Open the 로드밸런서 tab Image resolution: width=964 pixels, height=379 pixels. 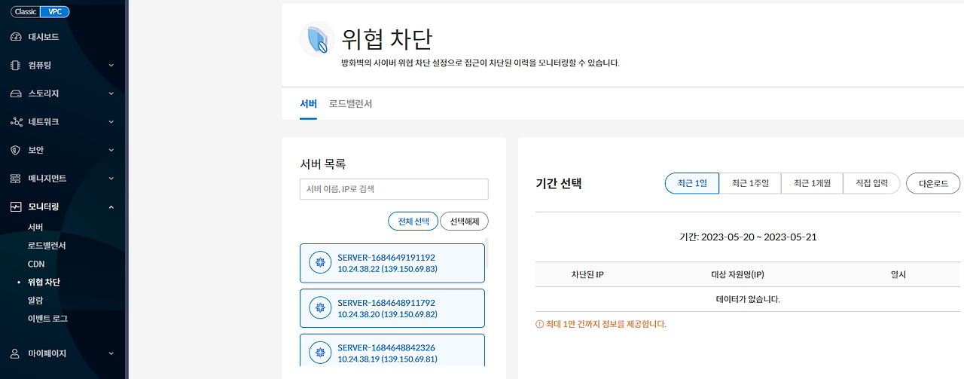click(350, 104)
